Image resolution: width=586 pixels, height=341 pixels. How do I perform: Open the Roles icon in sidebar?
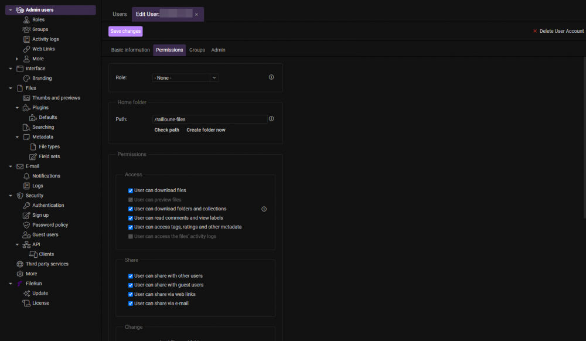26,20
